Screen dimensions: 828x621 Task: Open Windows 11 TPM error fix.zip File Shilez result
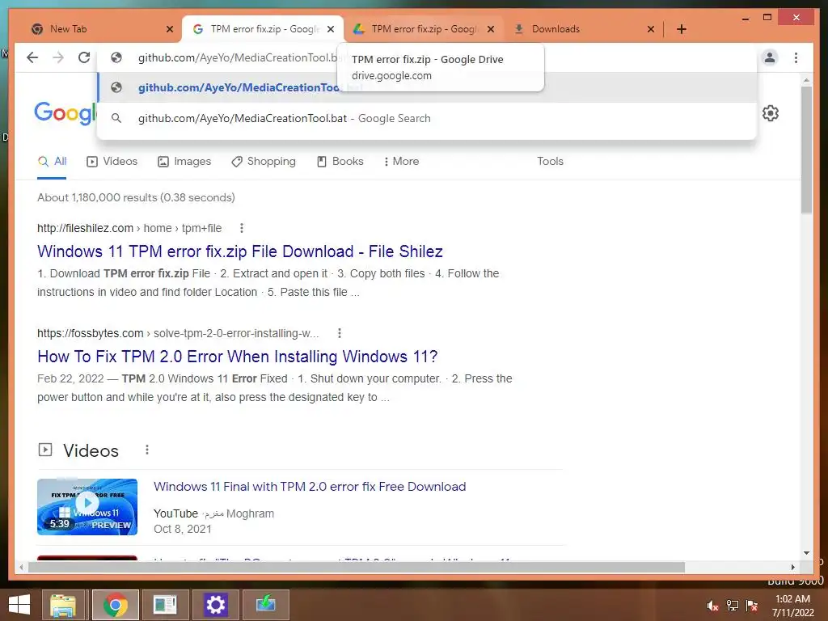coord(239,251)
